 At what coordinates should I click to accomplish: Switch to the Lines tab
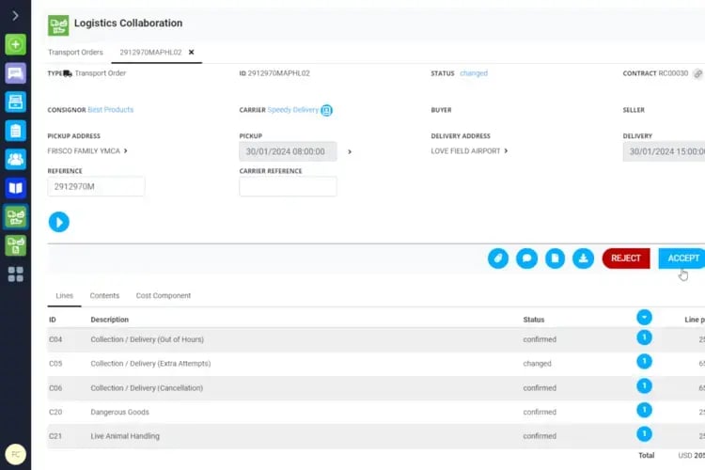point(64,295)
